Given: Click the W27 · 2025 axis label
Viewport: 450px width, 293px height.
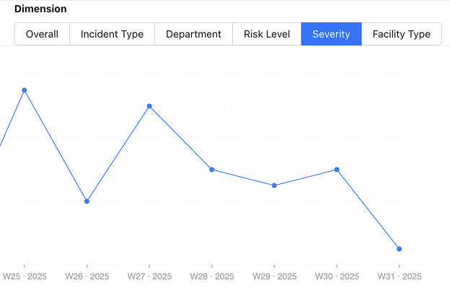Looking at the screenshot, I should pyautogui.click(x=149, y=276).
